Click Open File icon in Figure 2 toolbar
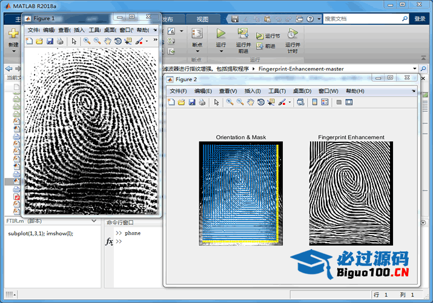This screenshot has width=433, height=303. pos(182,102)
